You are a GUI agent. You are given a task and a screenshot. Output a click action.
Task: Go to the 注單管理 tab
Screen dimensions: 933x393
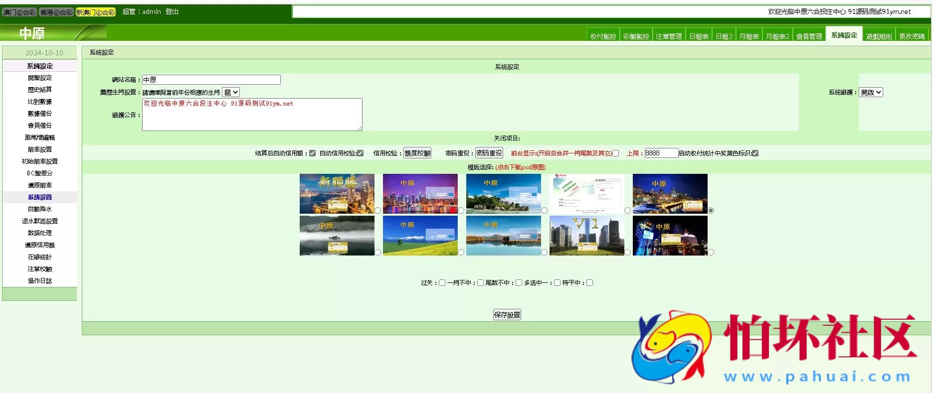pyautogui.click(x=669, y=36)
